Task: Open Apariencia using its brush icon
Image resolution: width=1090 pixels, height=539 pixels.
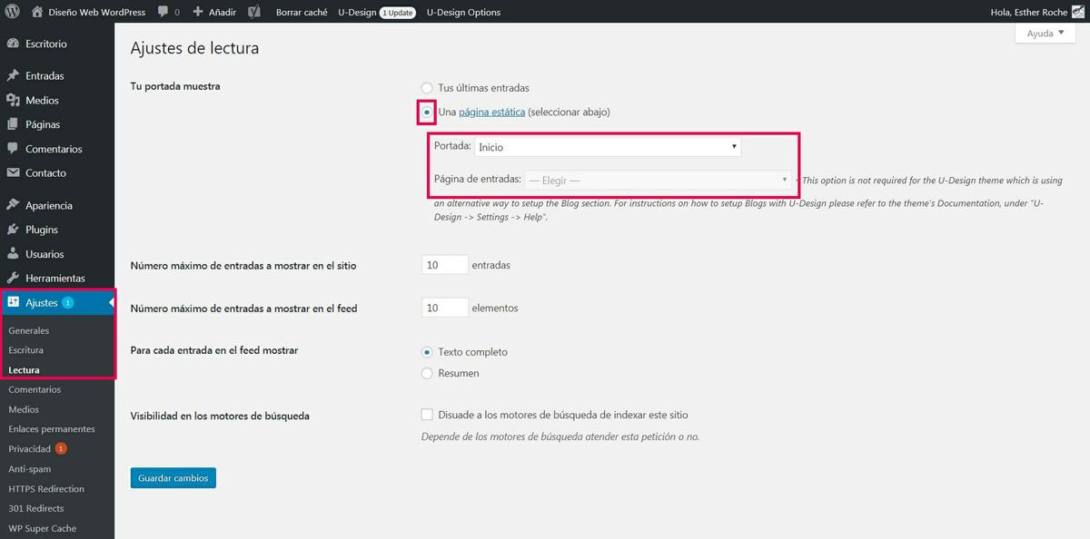Action: pyautogui.click(x=15, y=204)
